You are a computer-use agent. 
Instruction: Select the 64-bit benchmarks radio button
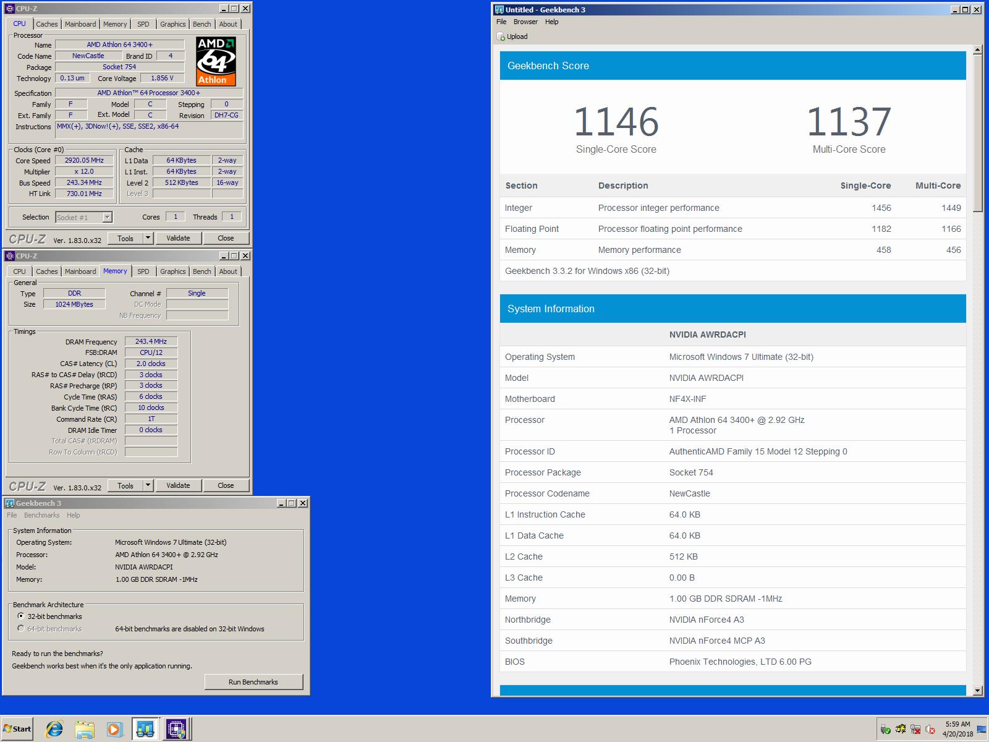pos(21,628)
